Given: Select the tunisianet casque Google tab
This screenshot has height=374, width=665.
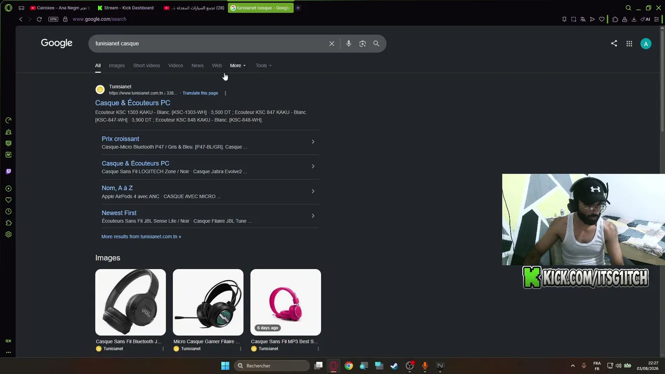Looking at the screenshot, I should [260, 8].
